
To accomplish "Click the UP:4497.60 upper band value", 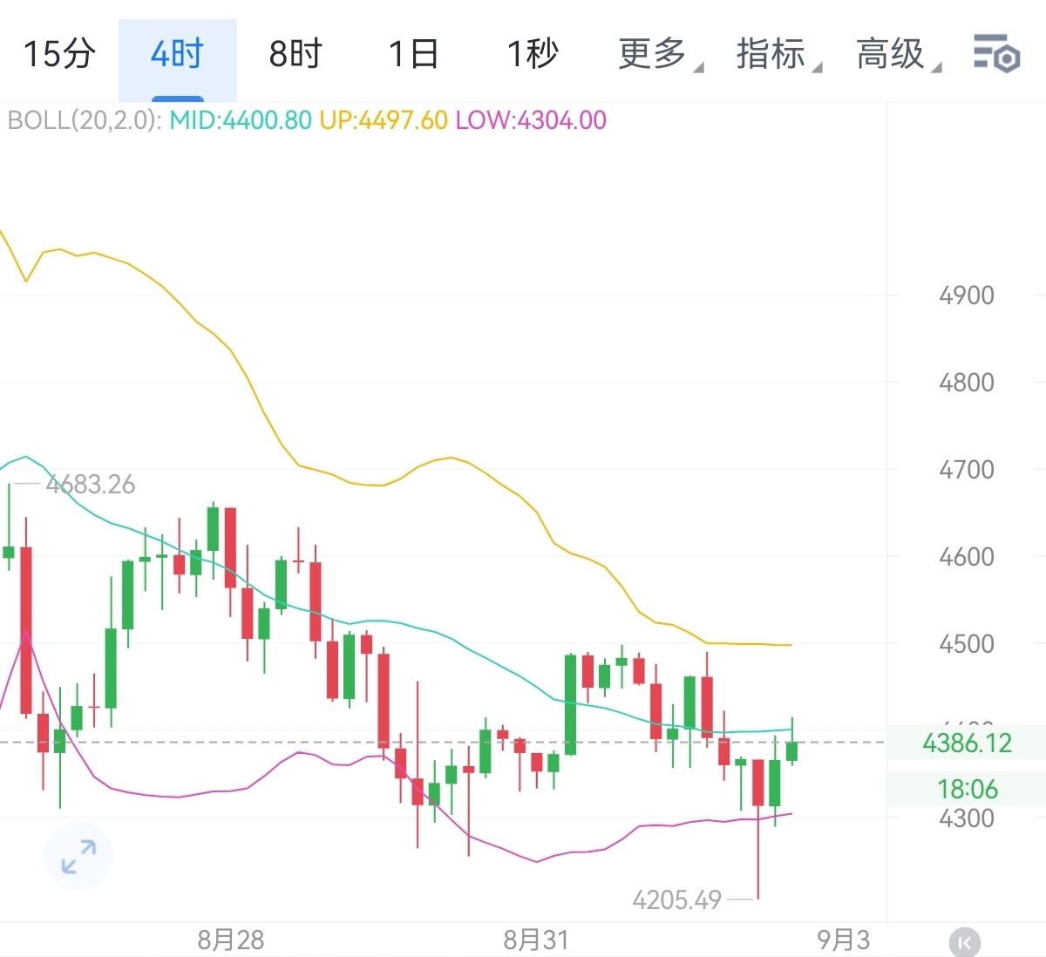I will click(384, 120).
